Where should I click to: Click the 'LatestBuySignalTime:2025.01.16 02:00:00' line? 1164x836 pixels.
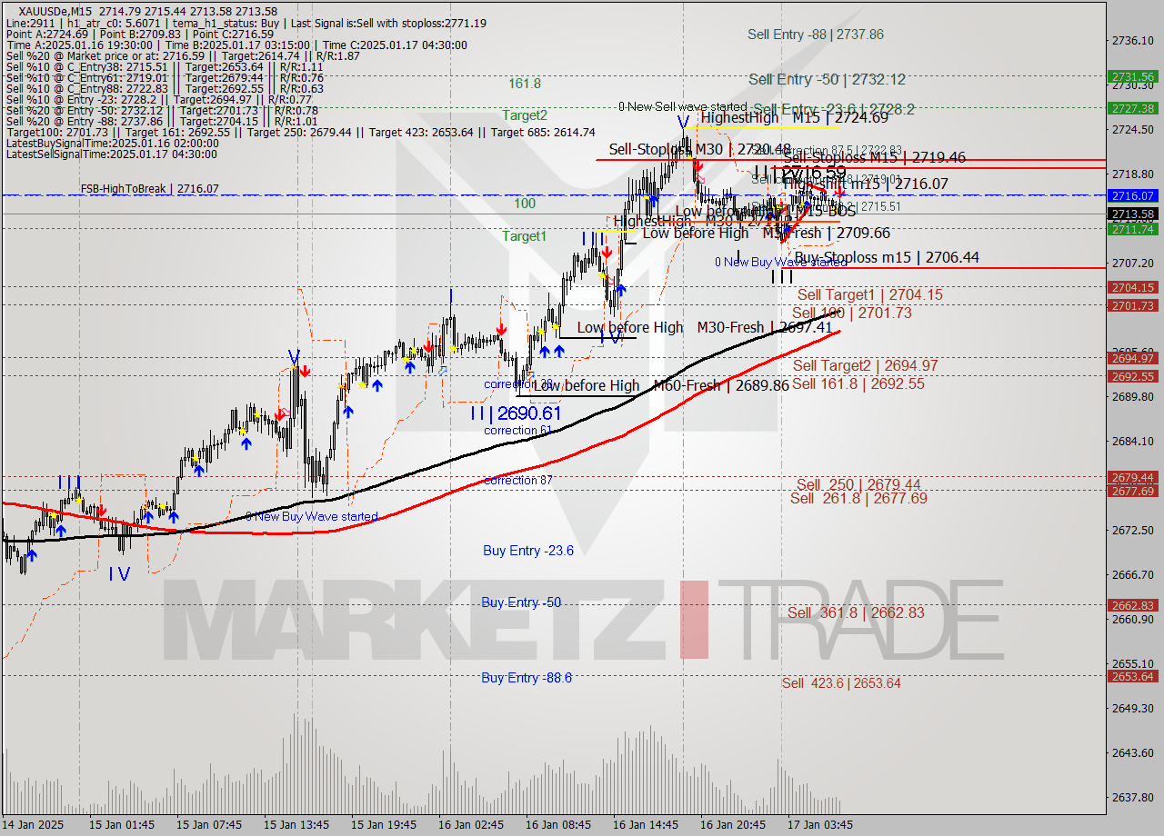pos(112,144)
